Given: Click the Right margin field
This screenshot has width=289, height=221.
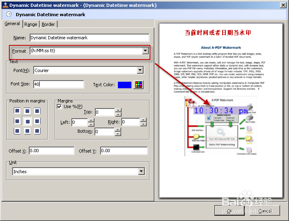Looking at the screenshot, I should (131, 122).
